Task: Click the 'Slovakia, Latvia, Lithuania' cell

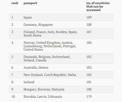Action: click(43, 97)
